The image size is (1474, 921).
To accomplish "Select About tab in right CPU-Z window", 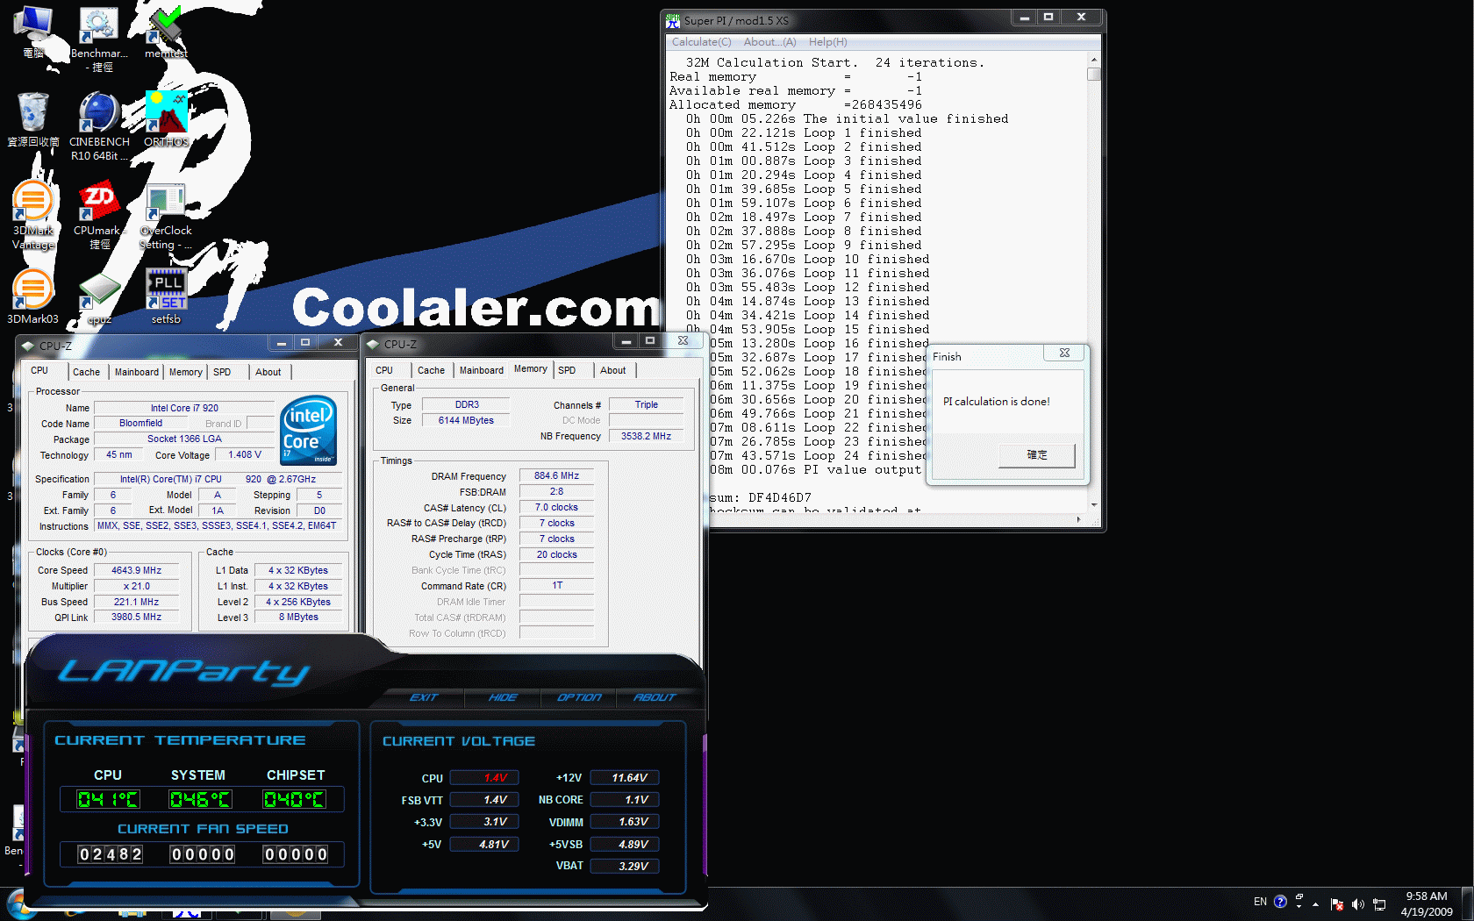I will click(x=613, y=370).
